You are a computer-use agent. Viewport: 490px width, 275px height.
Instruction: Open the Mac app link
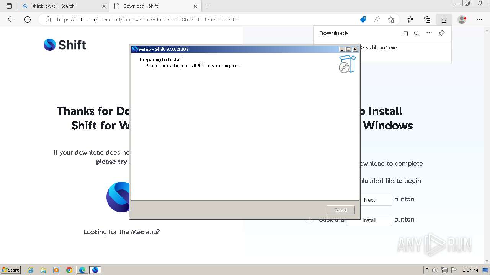(138, 232)
